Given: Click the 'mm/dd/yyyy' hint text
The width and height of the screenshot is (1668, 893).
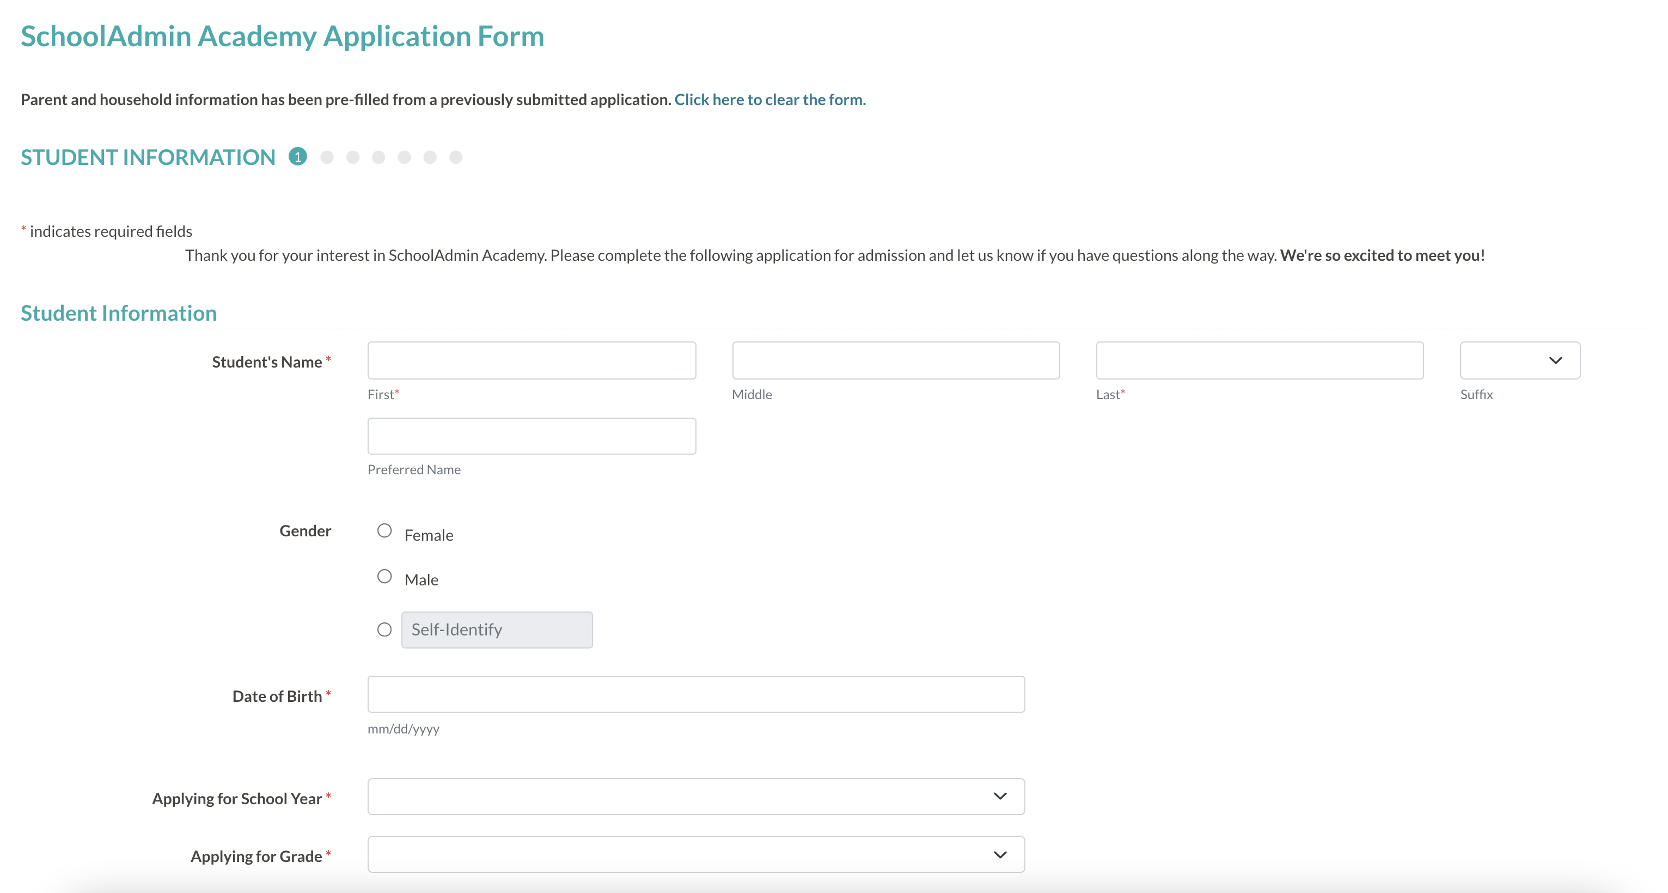Looking at the screenshot, I should click(404, 729).
